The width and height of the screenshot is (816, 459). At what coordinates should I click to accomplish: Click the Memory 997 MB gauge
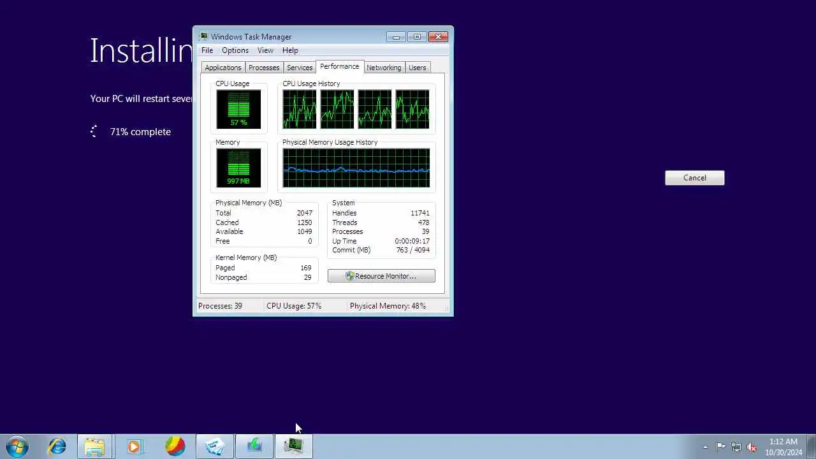pos(238,168)
